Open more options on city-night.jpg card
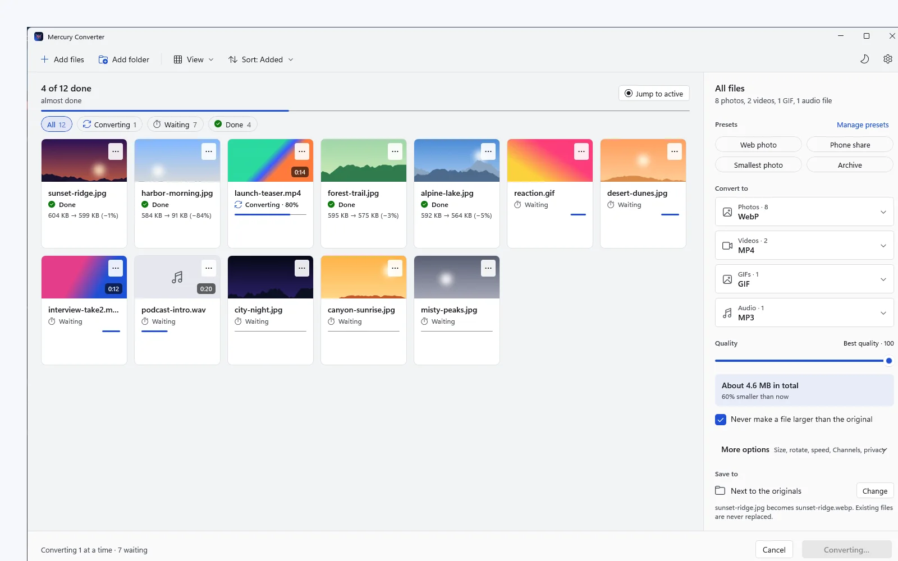The width and height of the screenshot is (898, 561). pos(302,268)
